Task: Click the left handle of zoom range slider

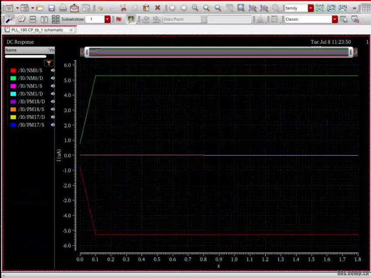Action: tap(87, 52)
